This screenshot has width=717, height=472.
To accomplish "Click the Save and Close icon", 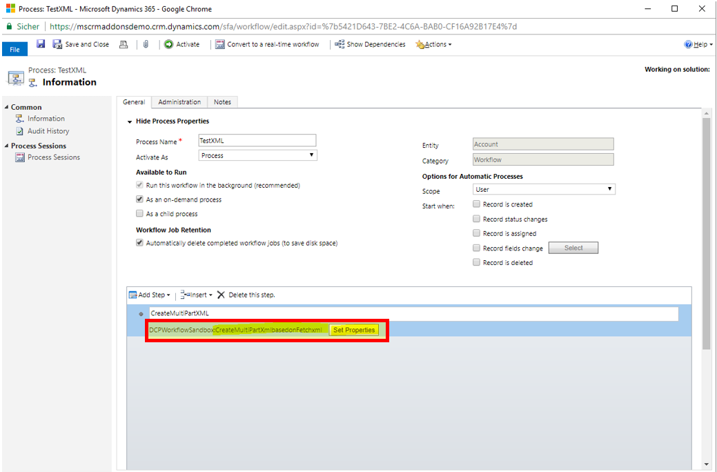I will point(57,44).
